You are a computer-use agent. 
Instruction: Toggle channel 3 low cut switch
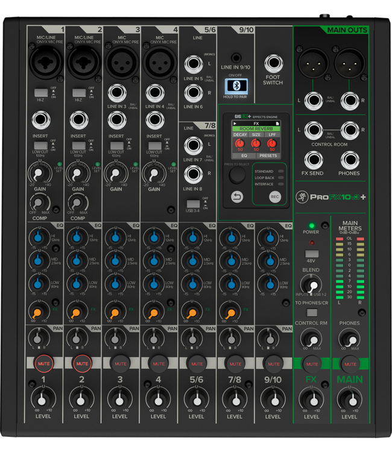[117, 145]
